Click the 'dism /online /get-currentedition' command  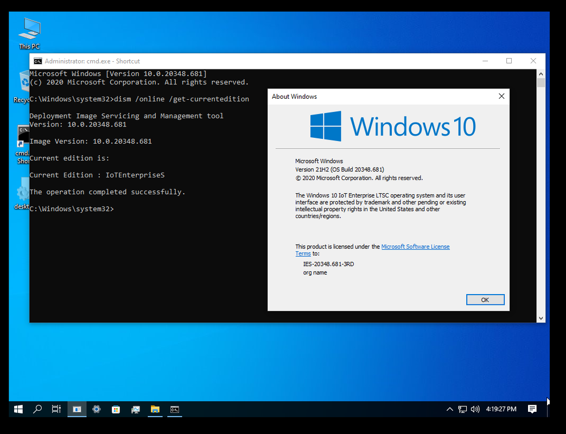point(182,99)
